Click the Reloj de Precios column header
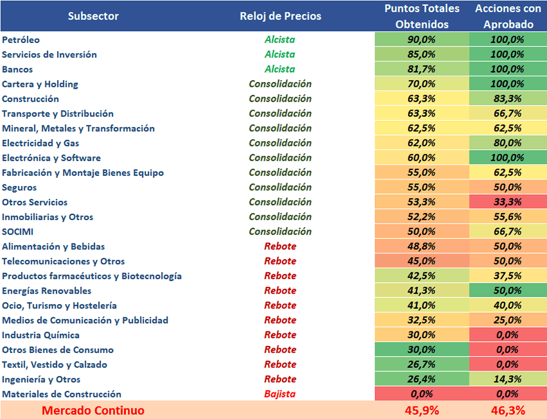Image resolution: width=547 pixels, height=419 pixels. (280, 16)
